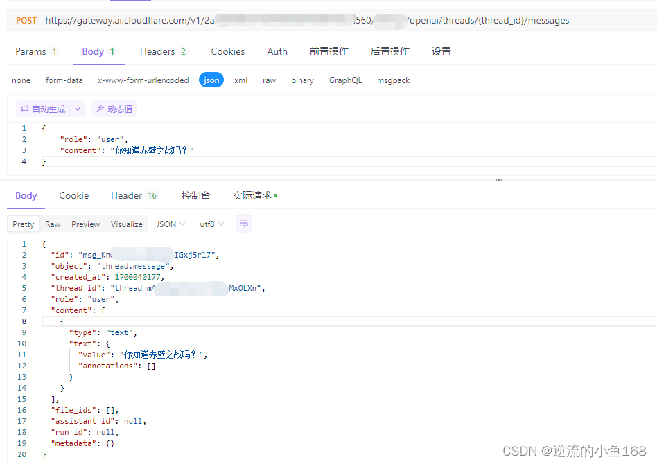Click the content line in request body editor
Viewport: 657px width, 464px height.
click(127, 150)
